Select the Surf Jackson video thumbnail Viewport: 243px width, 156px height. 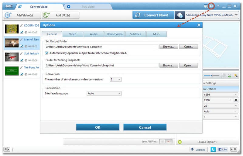pyautogui.click(x=12, y=57)
